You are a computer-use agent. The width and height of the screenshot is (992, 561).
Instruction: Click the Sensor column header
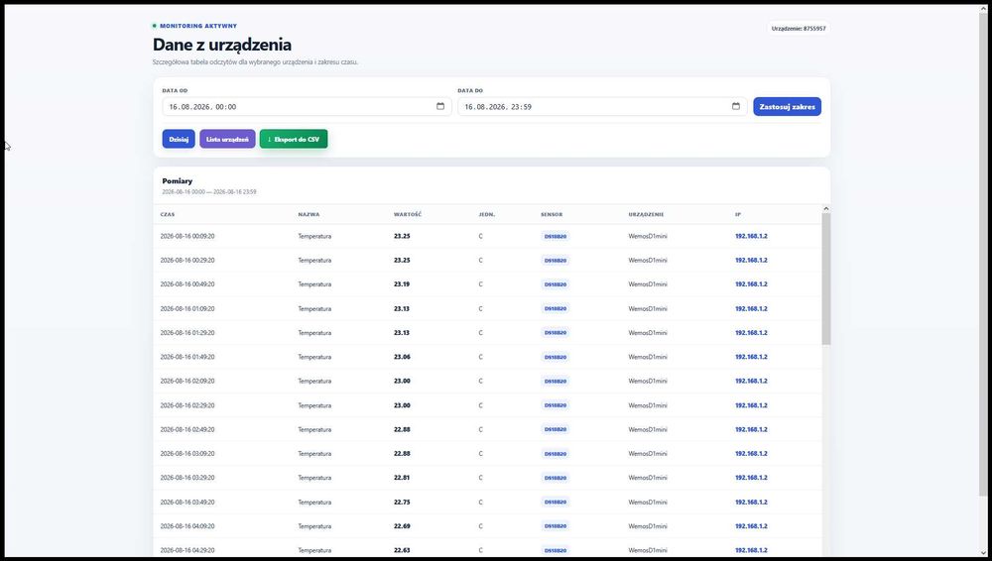(x=552, y=214)
